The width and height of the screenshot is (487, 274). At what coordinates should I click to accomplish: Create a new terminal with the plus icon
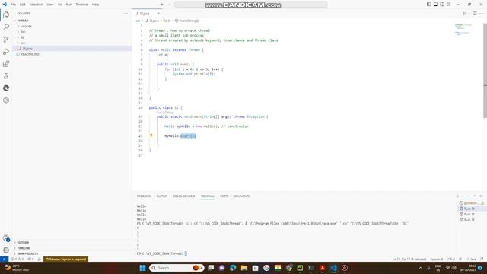pos(458,196)
